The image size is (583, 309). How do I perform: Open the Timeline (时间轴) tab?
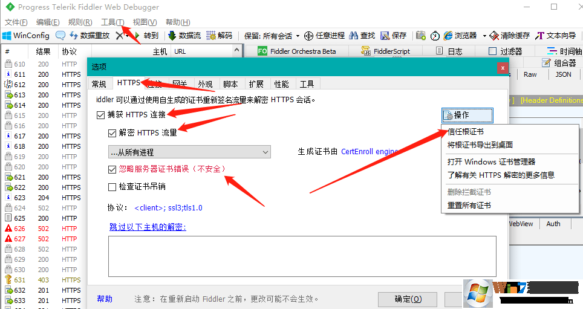[x=564, y=51]
